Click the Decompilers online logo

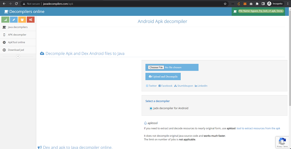click(x=24, y=12)
